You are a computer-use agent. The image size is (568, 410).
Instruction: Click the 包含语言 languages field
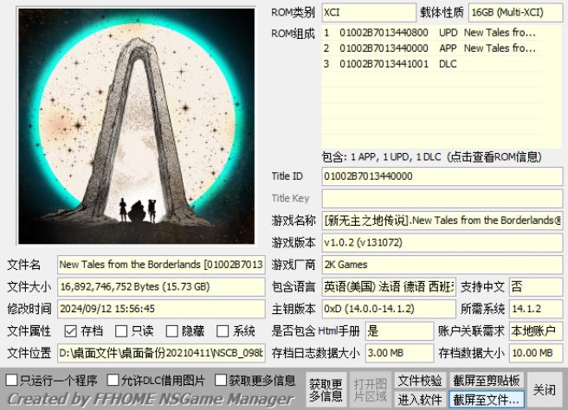tap(389, 286)
